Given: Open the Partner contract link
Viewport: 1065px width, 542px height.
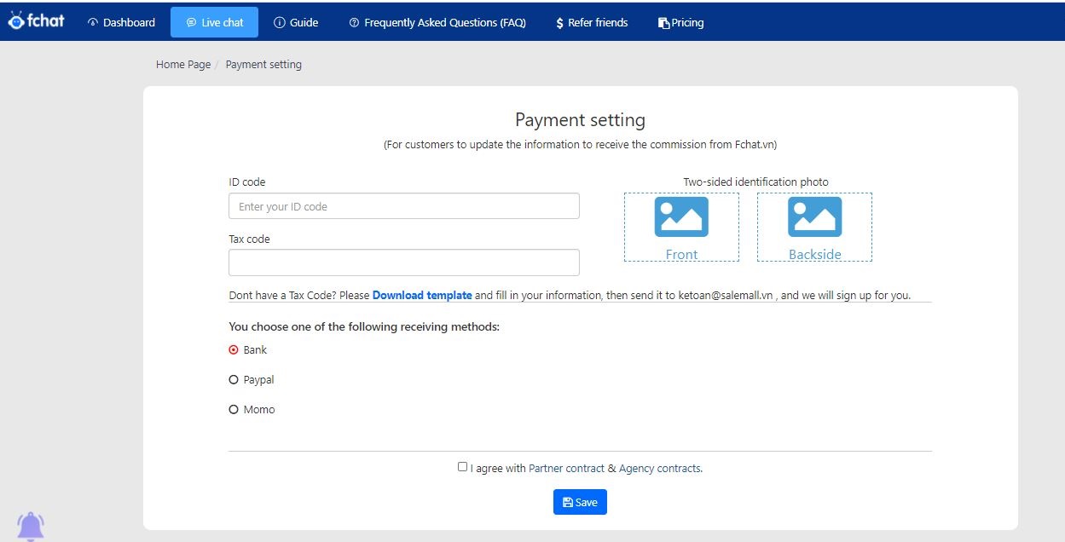Looking at the screenshot, I should point(566,469).
